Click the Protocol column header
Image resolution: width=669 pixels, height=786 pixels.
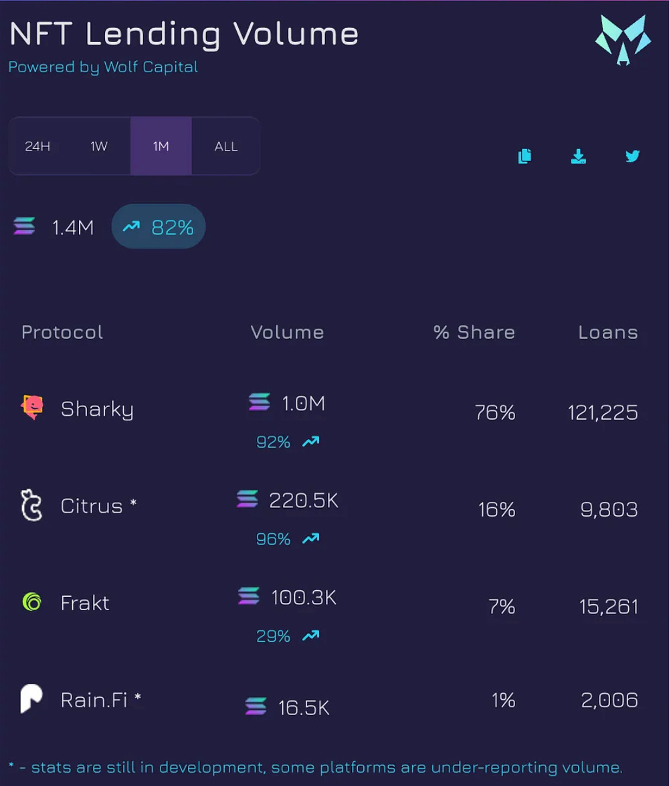62,332
